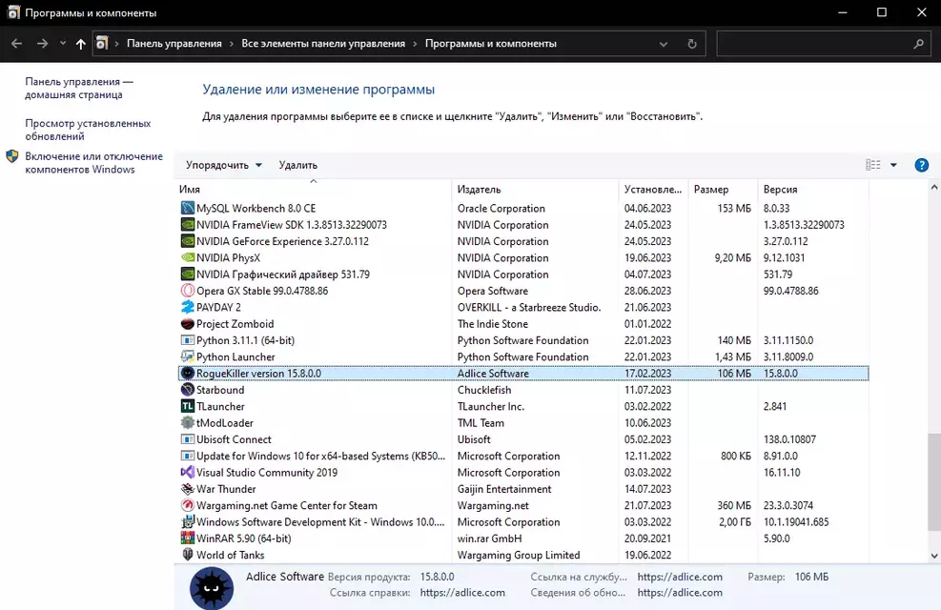
Task: Click the 2,00 ГБ size cell
Action: 735,521
